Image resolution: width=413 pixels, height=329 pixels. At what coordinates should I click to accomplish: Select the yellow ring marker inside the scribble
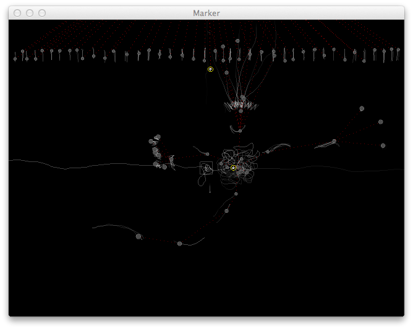pos(233,168)
